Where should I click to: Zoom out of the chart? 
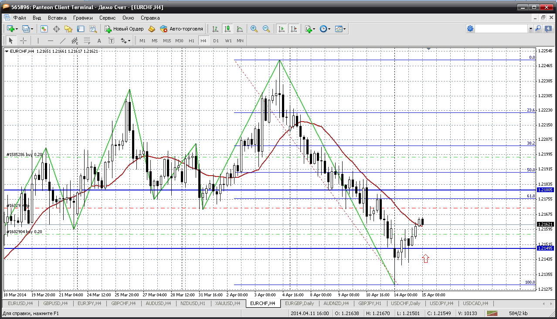coord(266,29)
